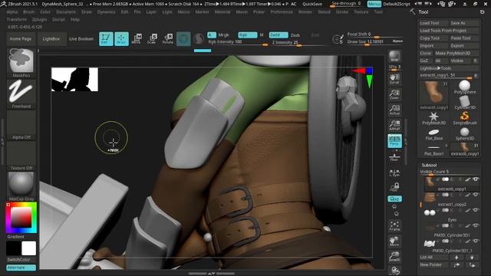
Task: Activate Edit mode button
Action: 106,39
